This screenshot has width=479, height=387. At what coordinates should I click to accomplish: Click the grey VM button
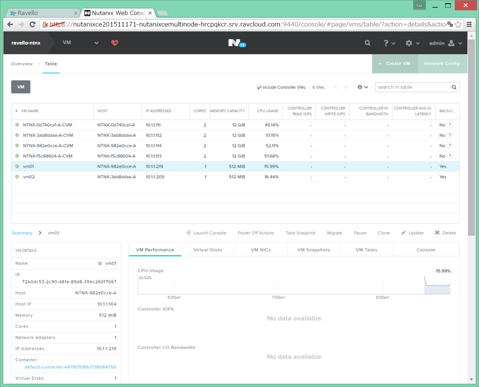click(21, 87)
